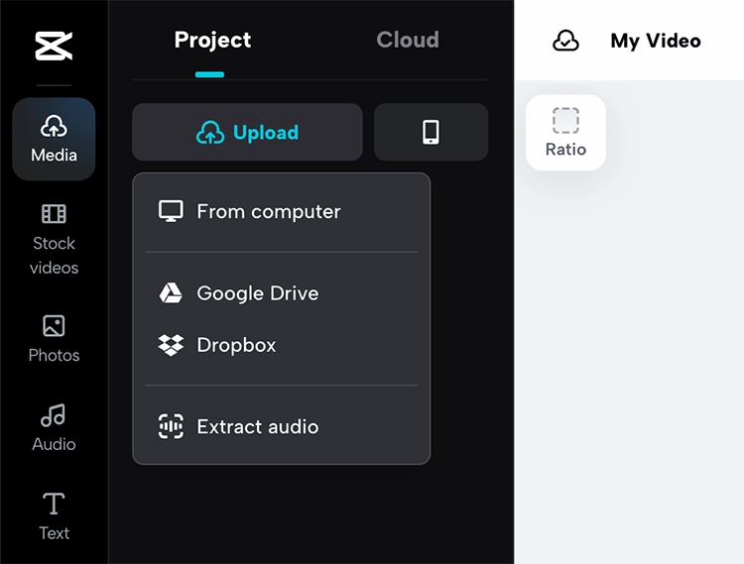Switch to the Project tab

[x=212, y=41]
